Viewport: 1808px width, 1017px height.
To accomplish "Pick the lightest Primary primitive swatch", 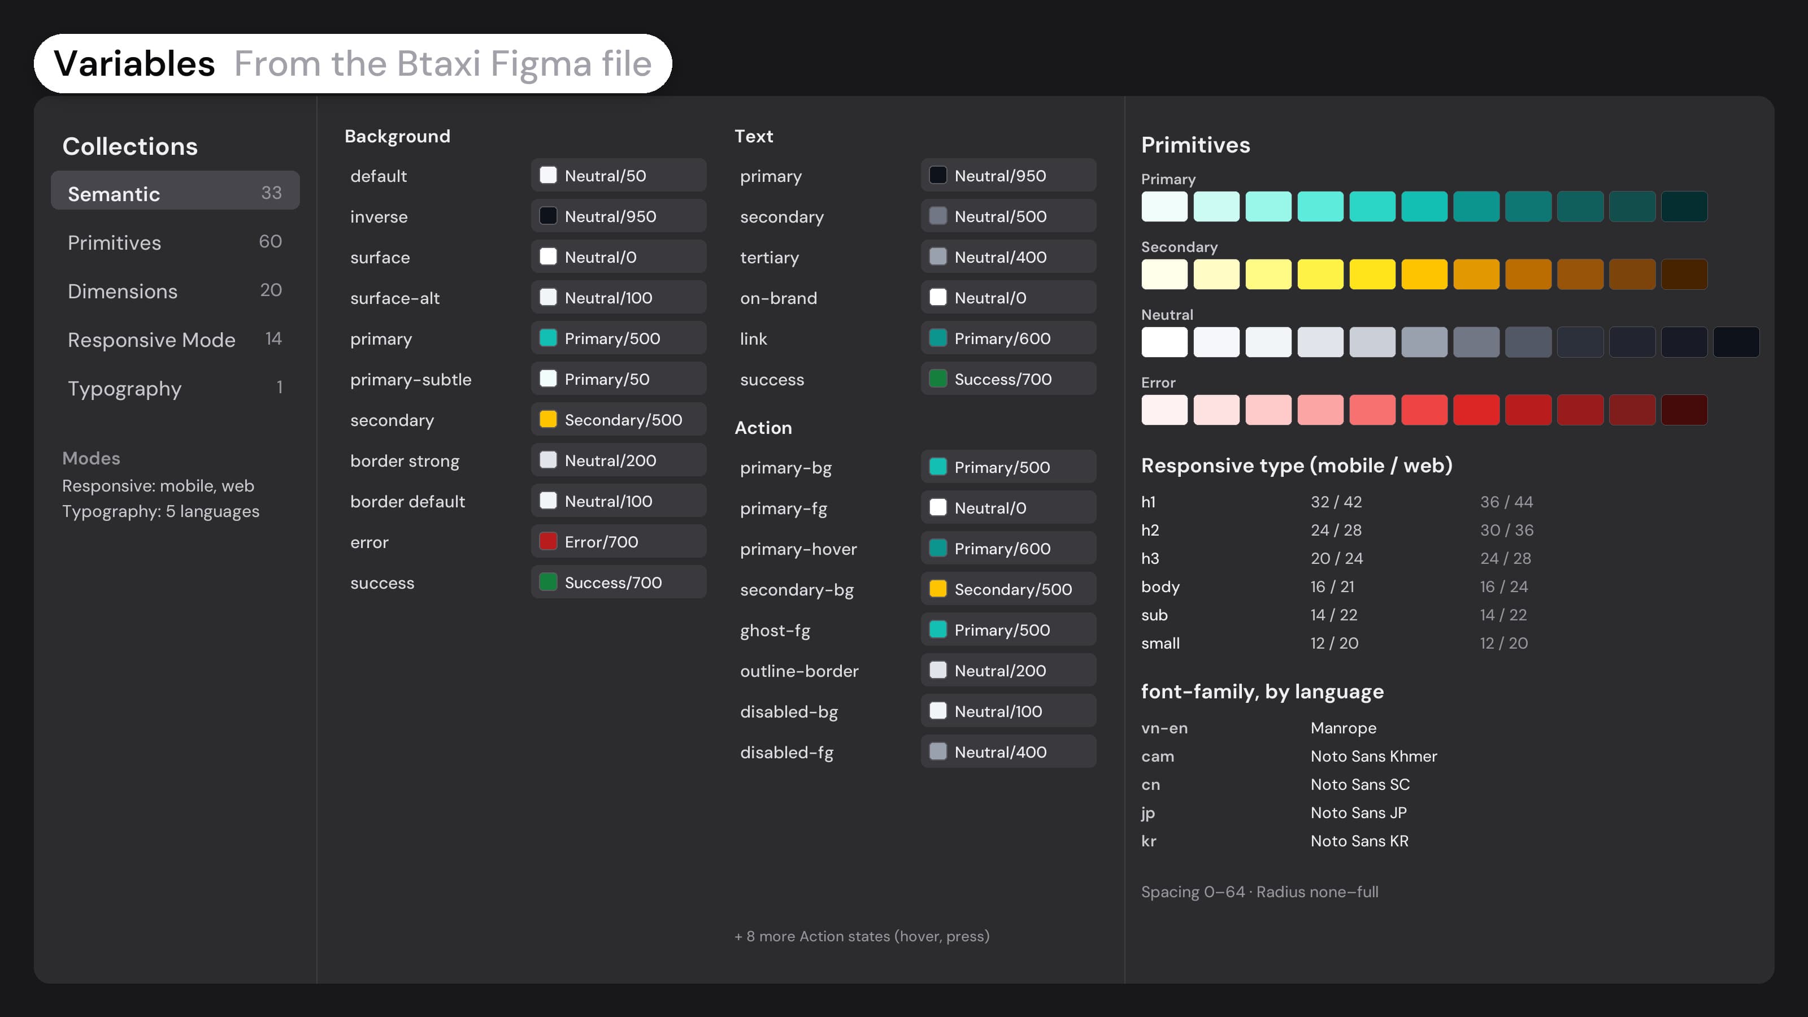I will point(1164,206).
